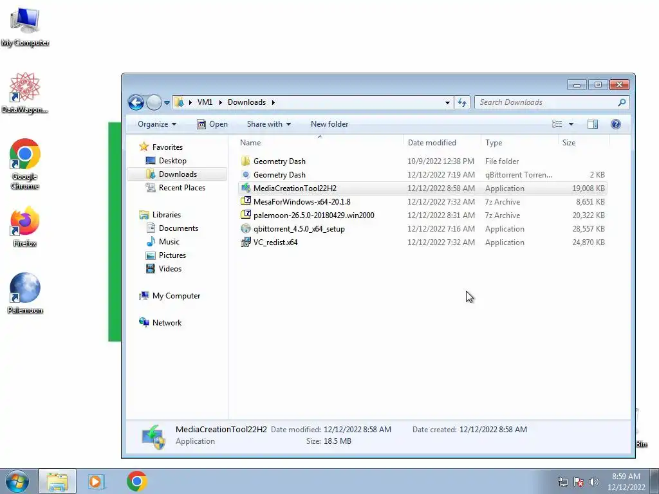Expand the arrow after VM1 in path

point(220,102)
